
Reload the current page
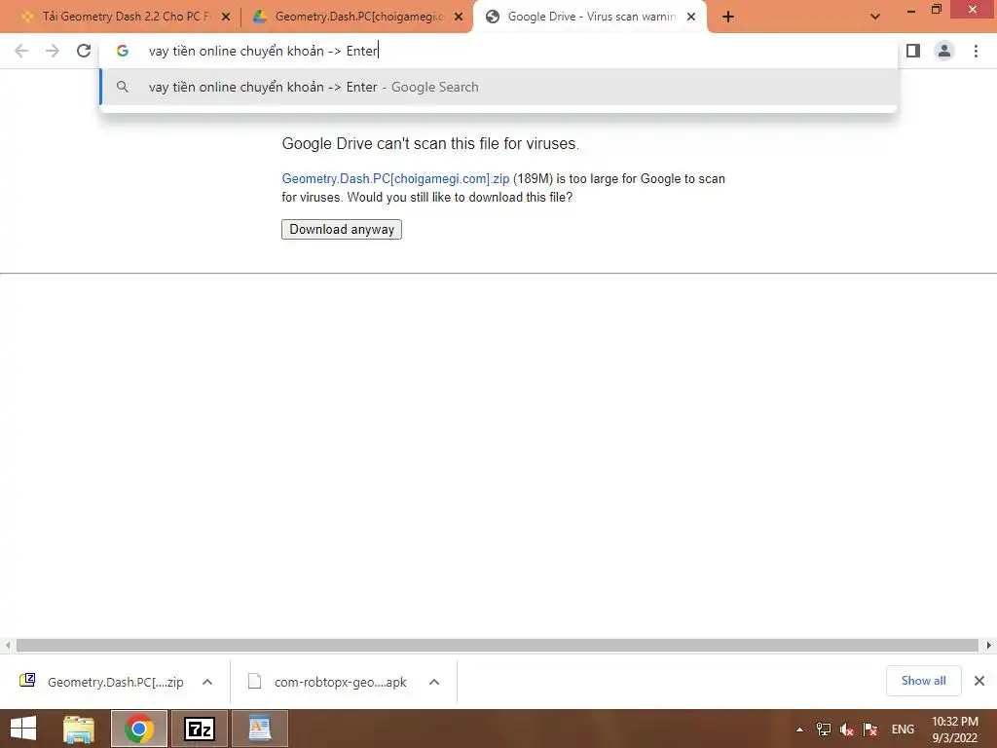point(84,51)
